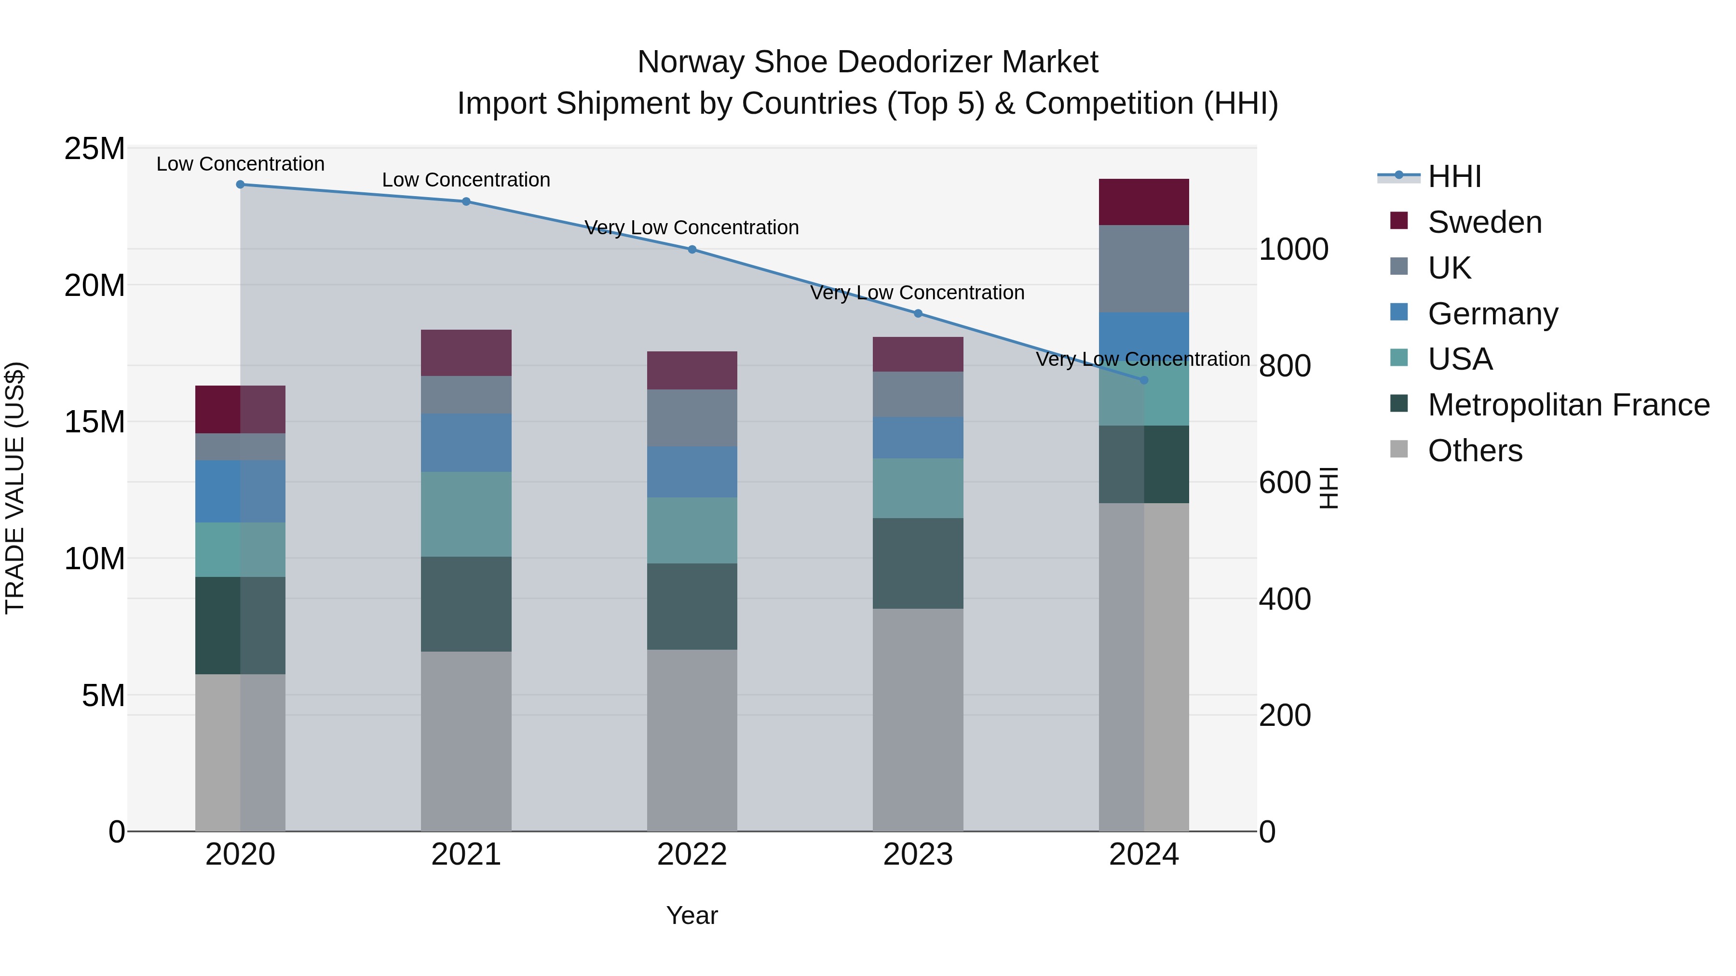
Task: Click the 2020 USA bar segment
Action: pyautogui.click(x=240, y=549)
